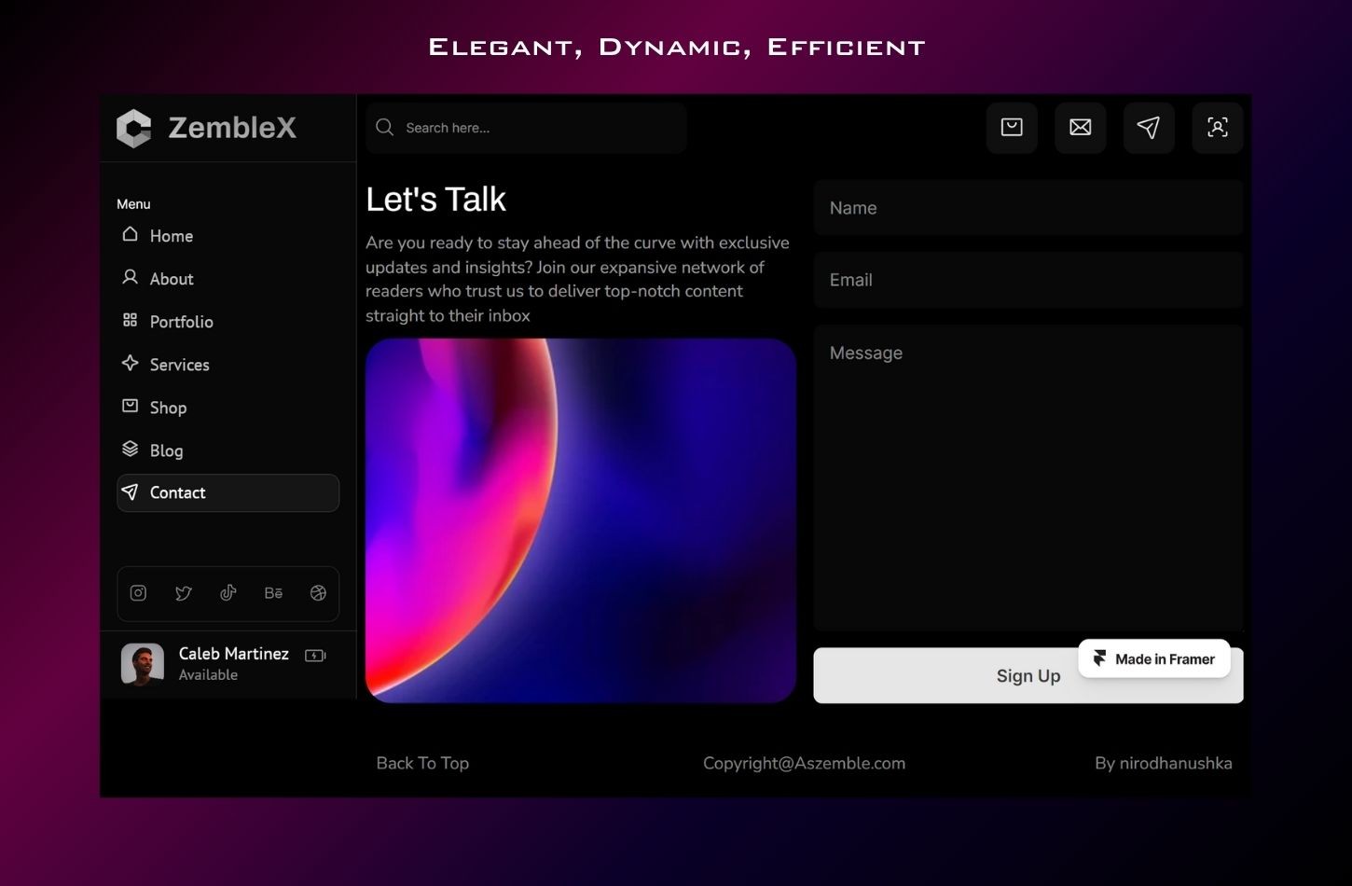The image size is (1352, 886).
Task: Select the TikTok icon in the sidebar
Action: point(228,592)
